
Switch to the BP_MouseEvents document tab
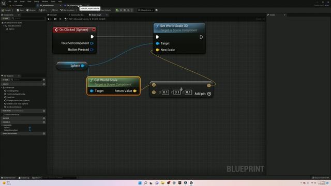(x=47, y=5)
